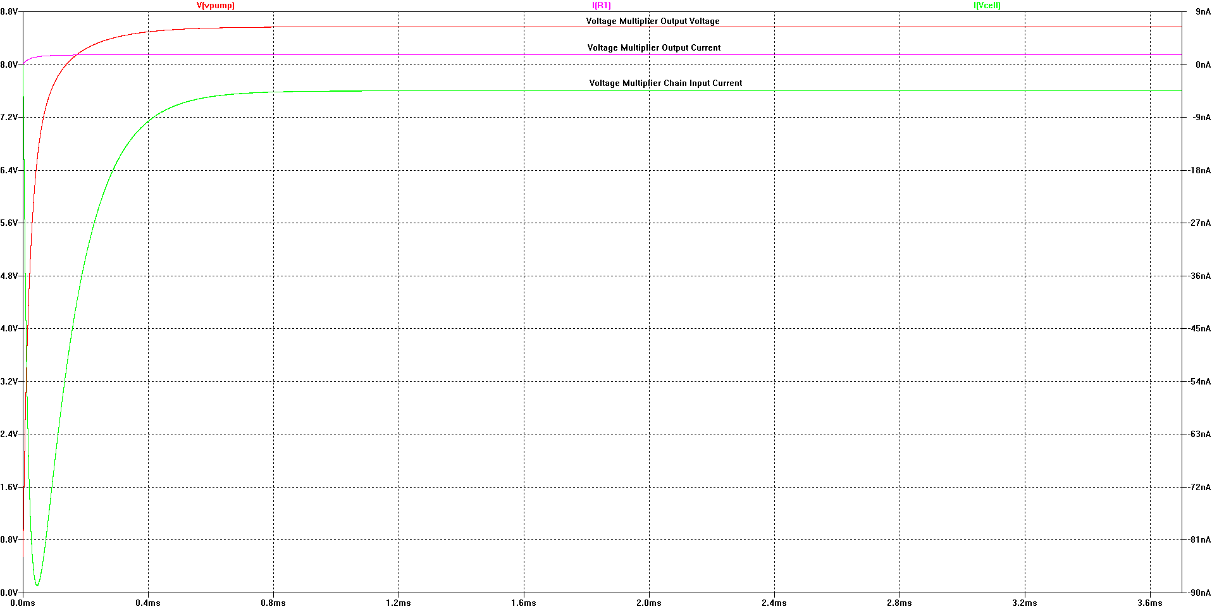Select the I(Vcell) trace label
Screen dimensions: 1212x609
pyautogui.click(x=987, y=6)
